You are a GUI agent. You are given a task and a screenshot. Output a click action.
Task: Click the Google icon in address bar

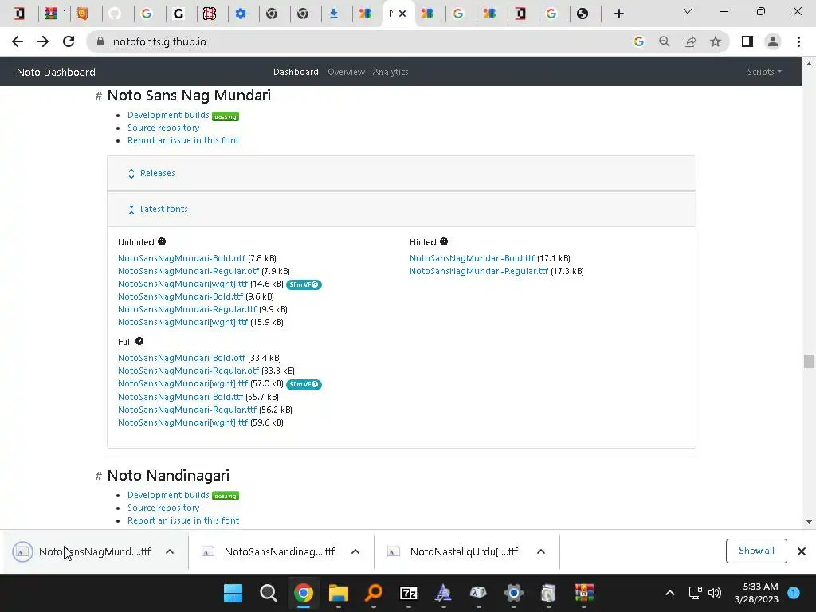point(638,41)
